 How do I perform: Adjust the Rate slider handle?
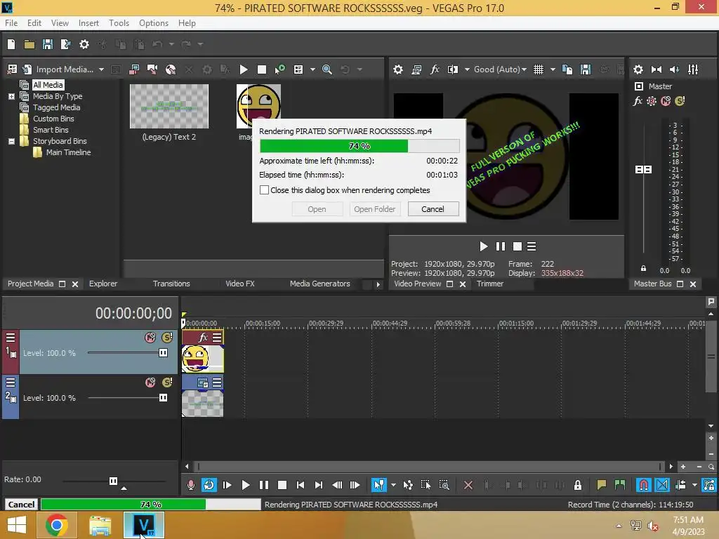[113, 481]
